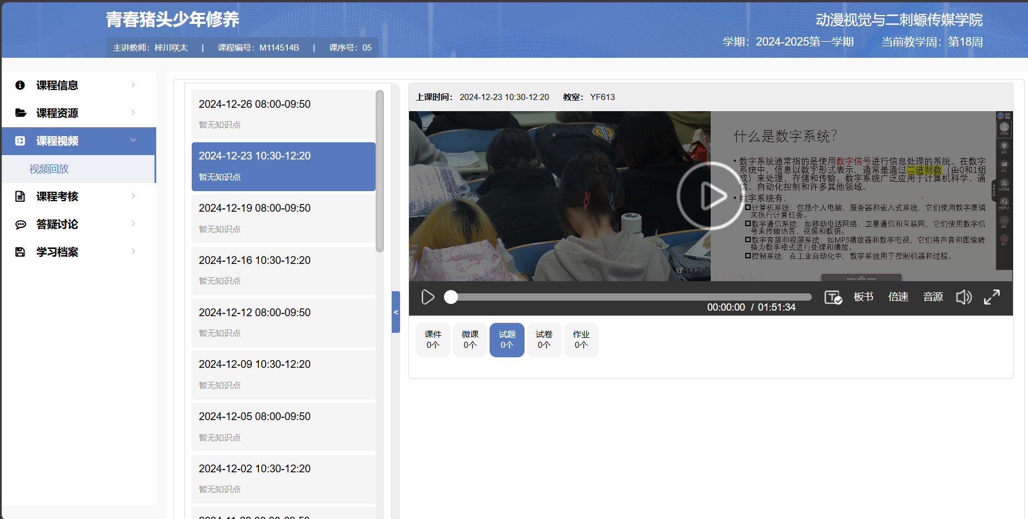Switch to the 微课 tab
The width and height of the screenshot is (1028, 519).
point(470,340)
